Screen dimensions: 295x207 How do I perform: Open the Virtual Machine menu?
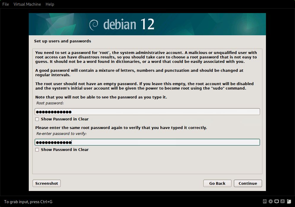pos(27,4)
